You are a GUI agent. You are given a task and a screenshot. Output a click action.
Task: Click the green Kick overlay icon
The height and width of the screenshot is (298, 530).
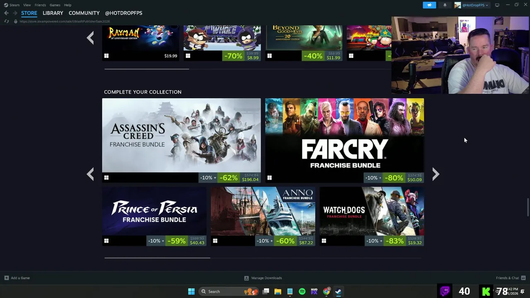pos(486,291)
